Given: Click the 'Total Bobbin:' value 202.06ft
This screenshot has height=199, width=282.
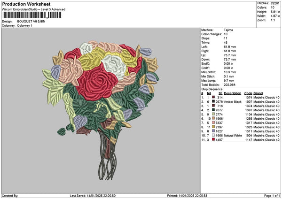Looking at the screenshot, I should click(x=229, y=85).
